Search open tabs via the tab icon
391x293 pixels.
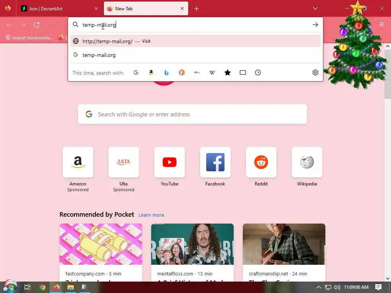point(242,72)
